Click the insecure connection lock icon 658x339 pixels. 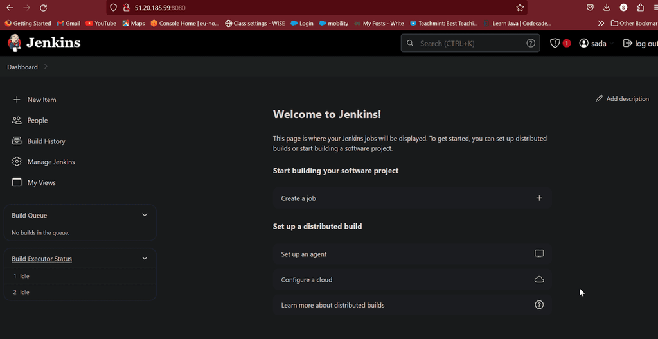pos(125,8)
